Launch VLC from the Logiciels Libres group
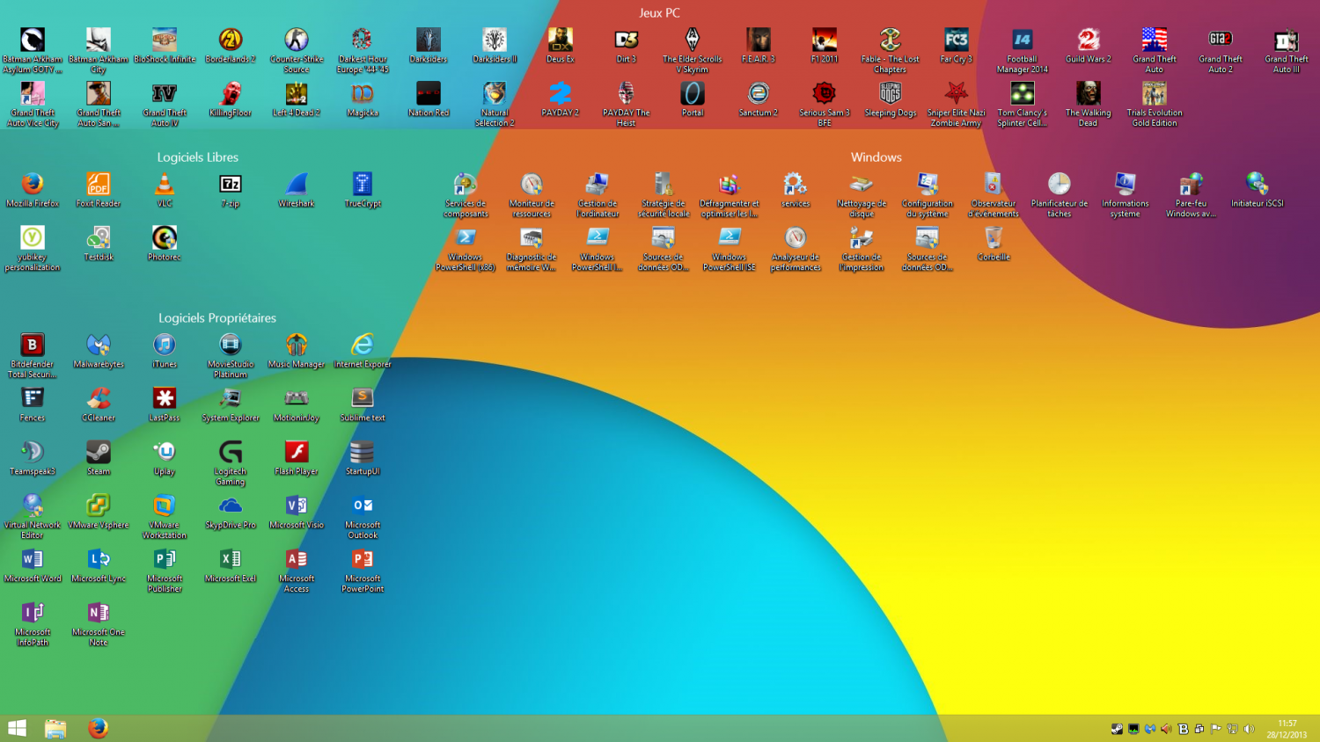Viewport: 1320px width, 742px height. pos(165,185)
